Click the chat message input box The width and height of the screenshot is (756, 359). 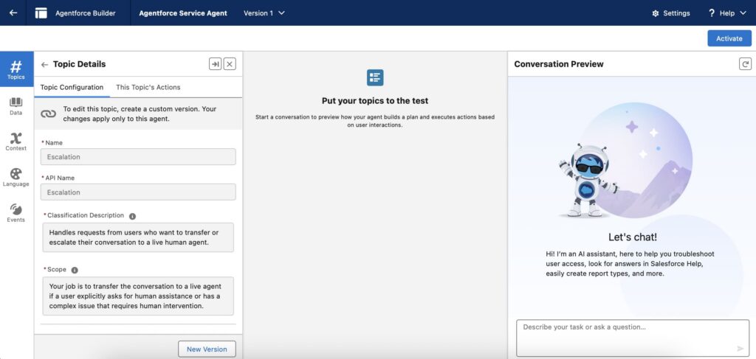click(633, 338)
